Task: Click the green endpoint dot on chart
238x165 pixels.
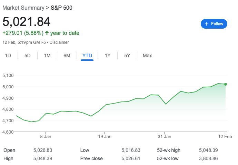Action: (x=226, y=84)
